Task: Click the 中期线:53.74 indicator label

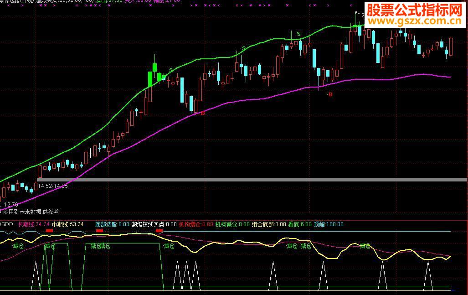Action: pyautogui.click(x=68, y=224)
